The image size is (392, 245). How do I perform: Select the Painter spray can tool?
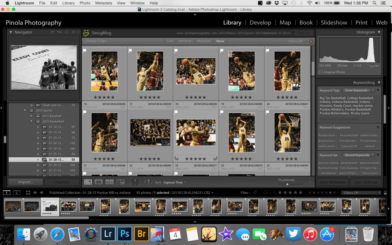point(135,182)
